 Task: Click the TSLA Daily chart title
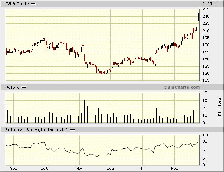[17, 4]
